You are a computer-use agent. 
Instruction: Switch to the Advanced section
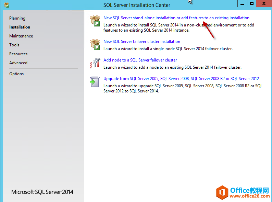[18, 63]
